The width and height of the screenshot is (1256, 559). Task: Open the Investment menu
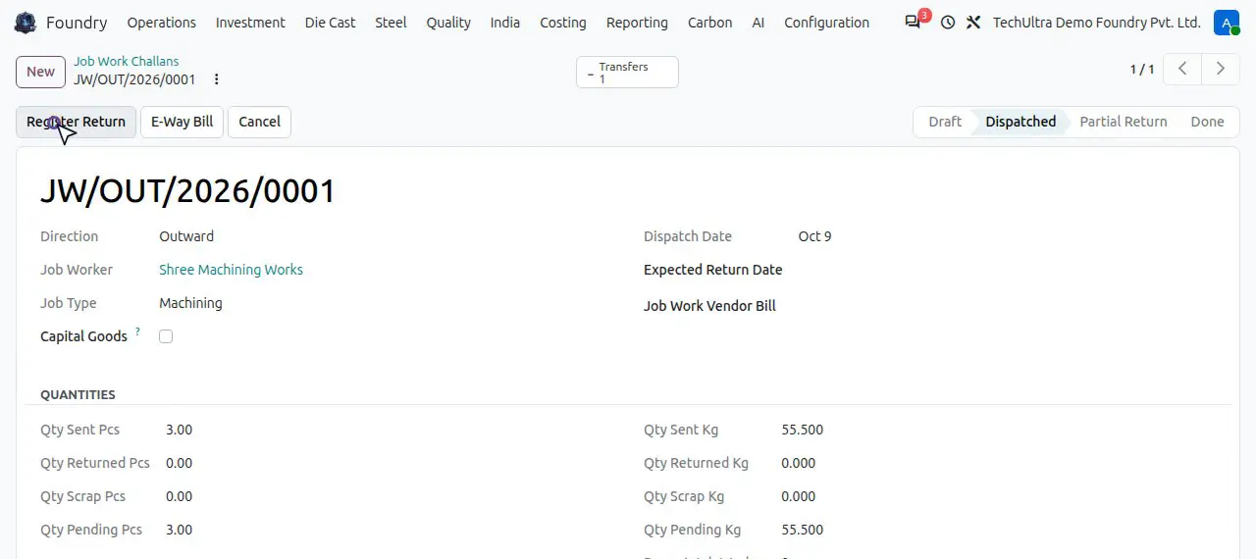point(250,23)
